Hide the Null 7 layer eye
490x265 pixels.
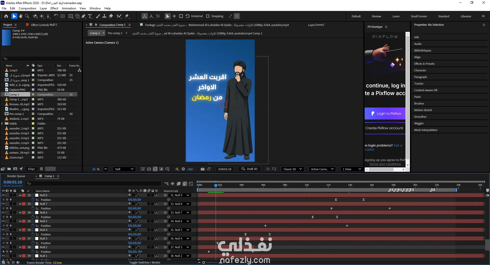click(3, 204)
